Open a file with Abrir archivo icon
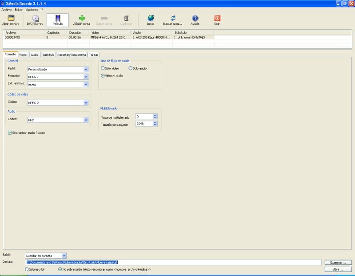 tap(11, 20)
